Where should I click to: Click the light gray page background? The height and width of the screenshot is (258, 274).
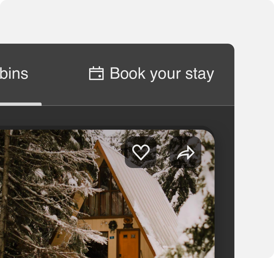[136, 21]
